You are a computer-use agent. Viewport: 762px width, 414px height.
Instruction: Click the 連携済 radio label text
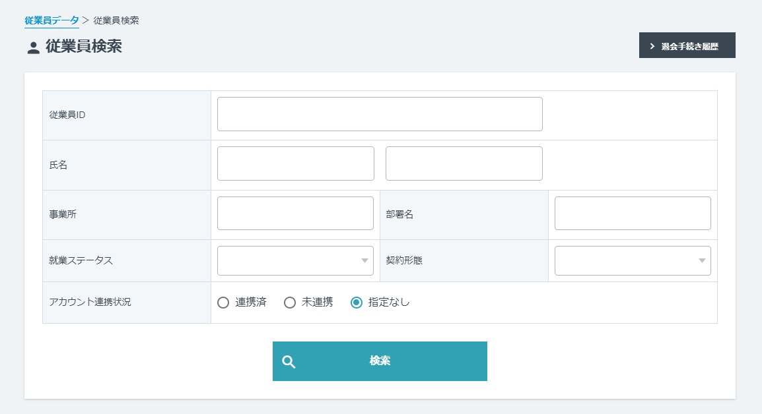[251, 303]
